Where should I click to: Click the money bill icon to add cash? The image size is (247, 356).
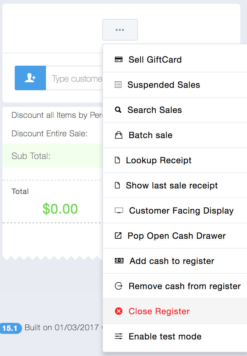[x=119, y=261]
